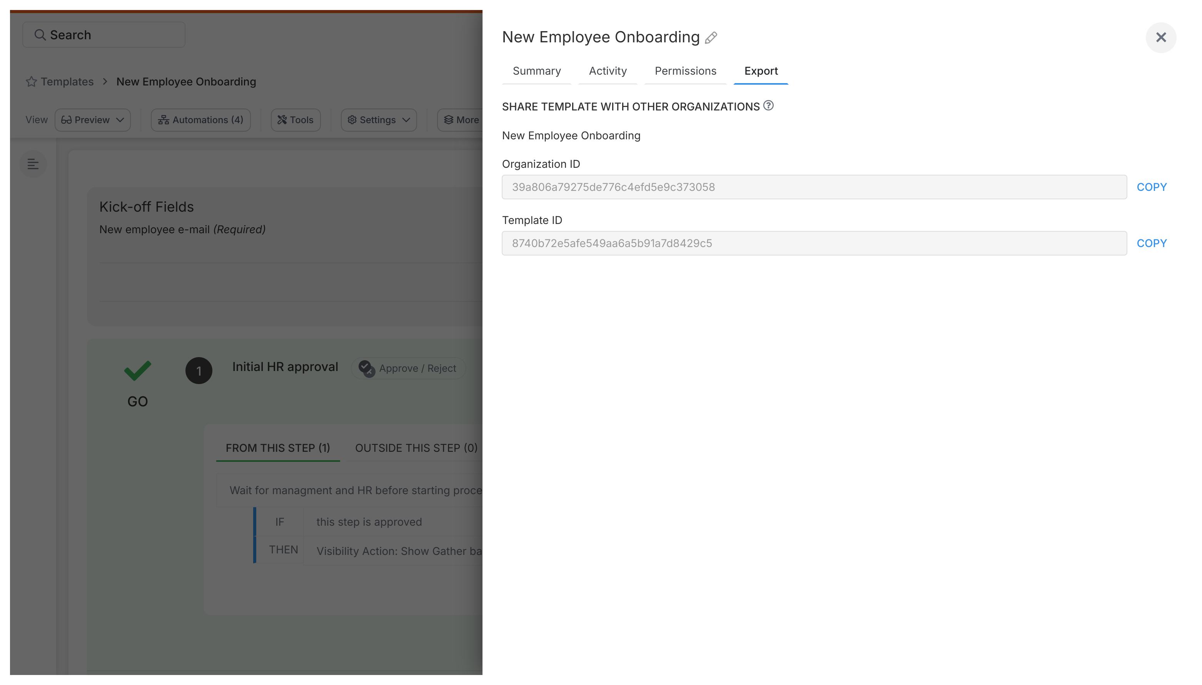Click the Kick-off Fields heading

146,207
